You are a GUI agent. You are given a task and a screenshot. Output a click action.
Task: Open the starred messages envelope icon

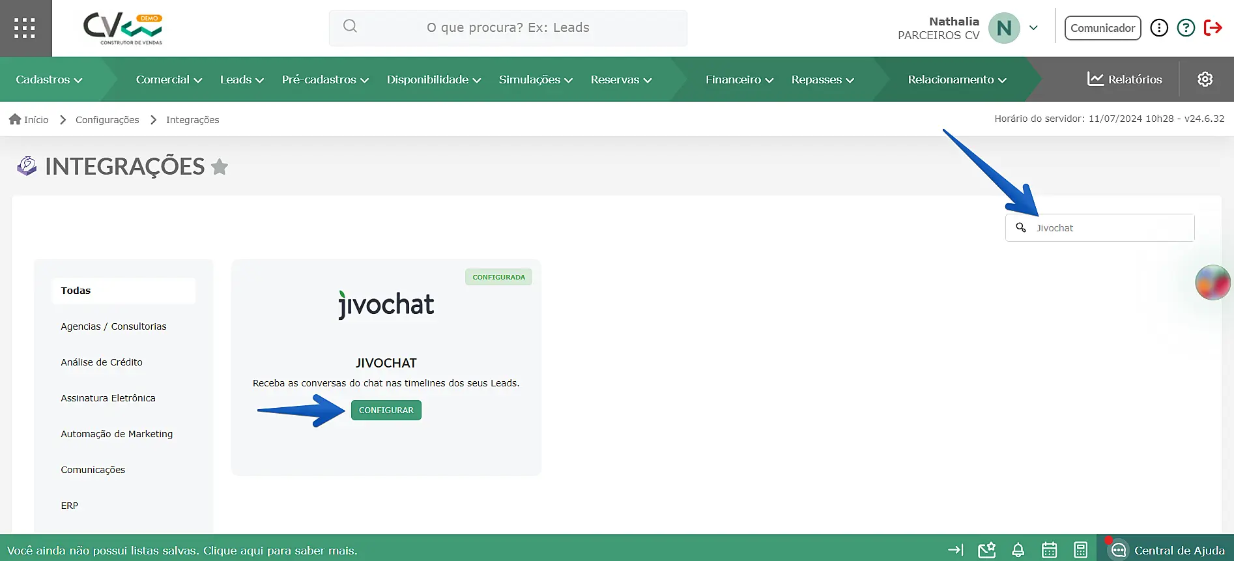[987, 550]
